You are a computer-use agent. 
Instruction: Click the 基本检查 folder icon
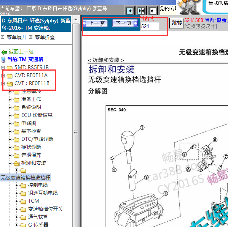[x=16, y=132]
